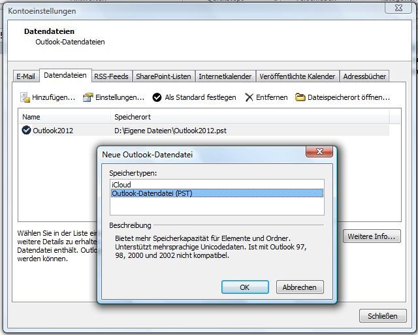
Task: Click the D:\Eigene Dateien\Outlook2012.pst path
Action: 170,131
